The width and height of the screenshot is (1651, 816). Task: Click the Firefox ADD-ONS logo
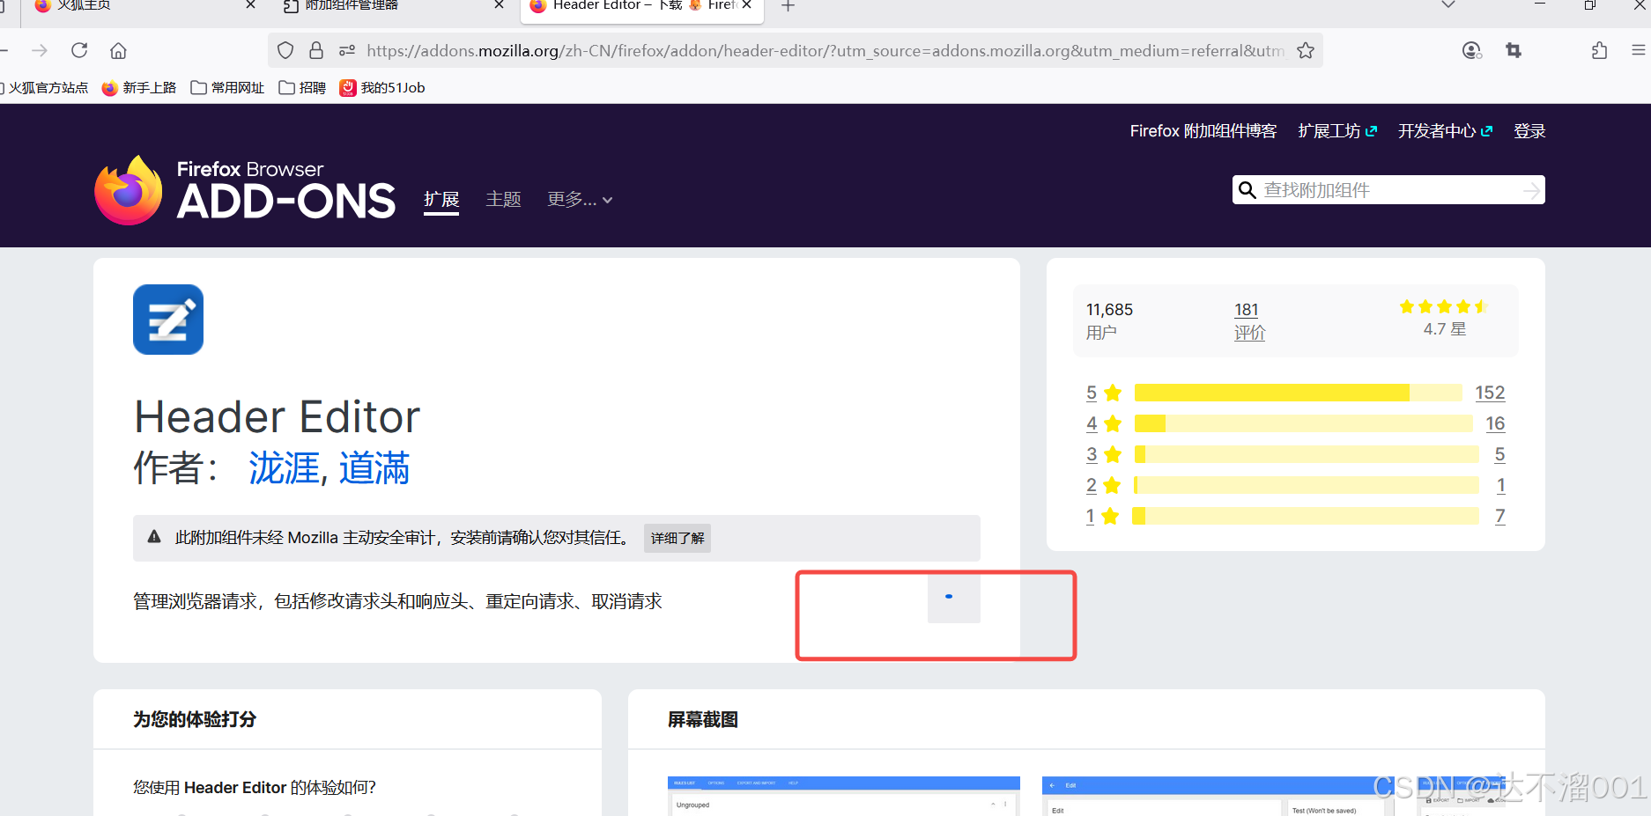(245, 187)
